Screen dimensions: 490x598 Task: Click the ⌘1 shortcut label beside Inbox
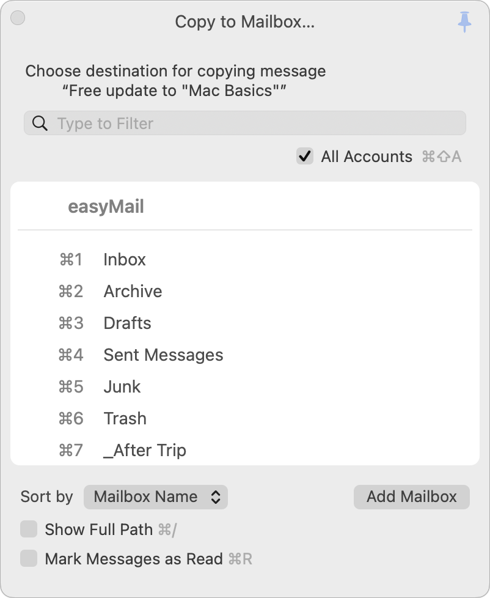pyautogui.click(x=71, y=260)
